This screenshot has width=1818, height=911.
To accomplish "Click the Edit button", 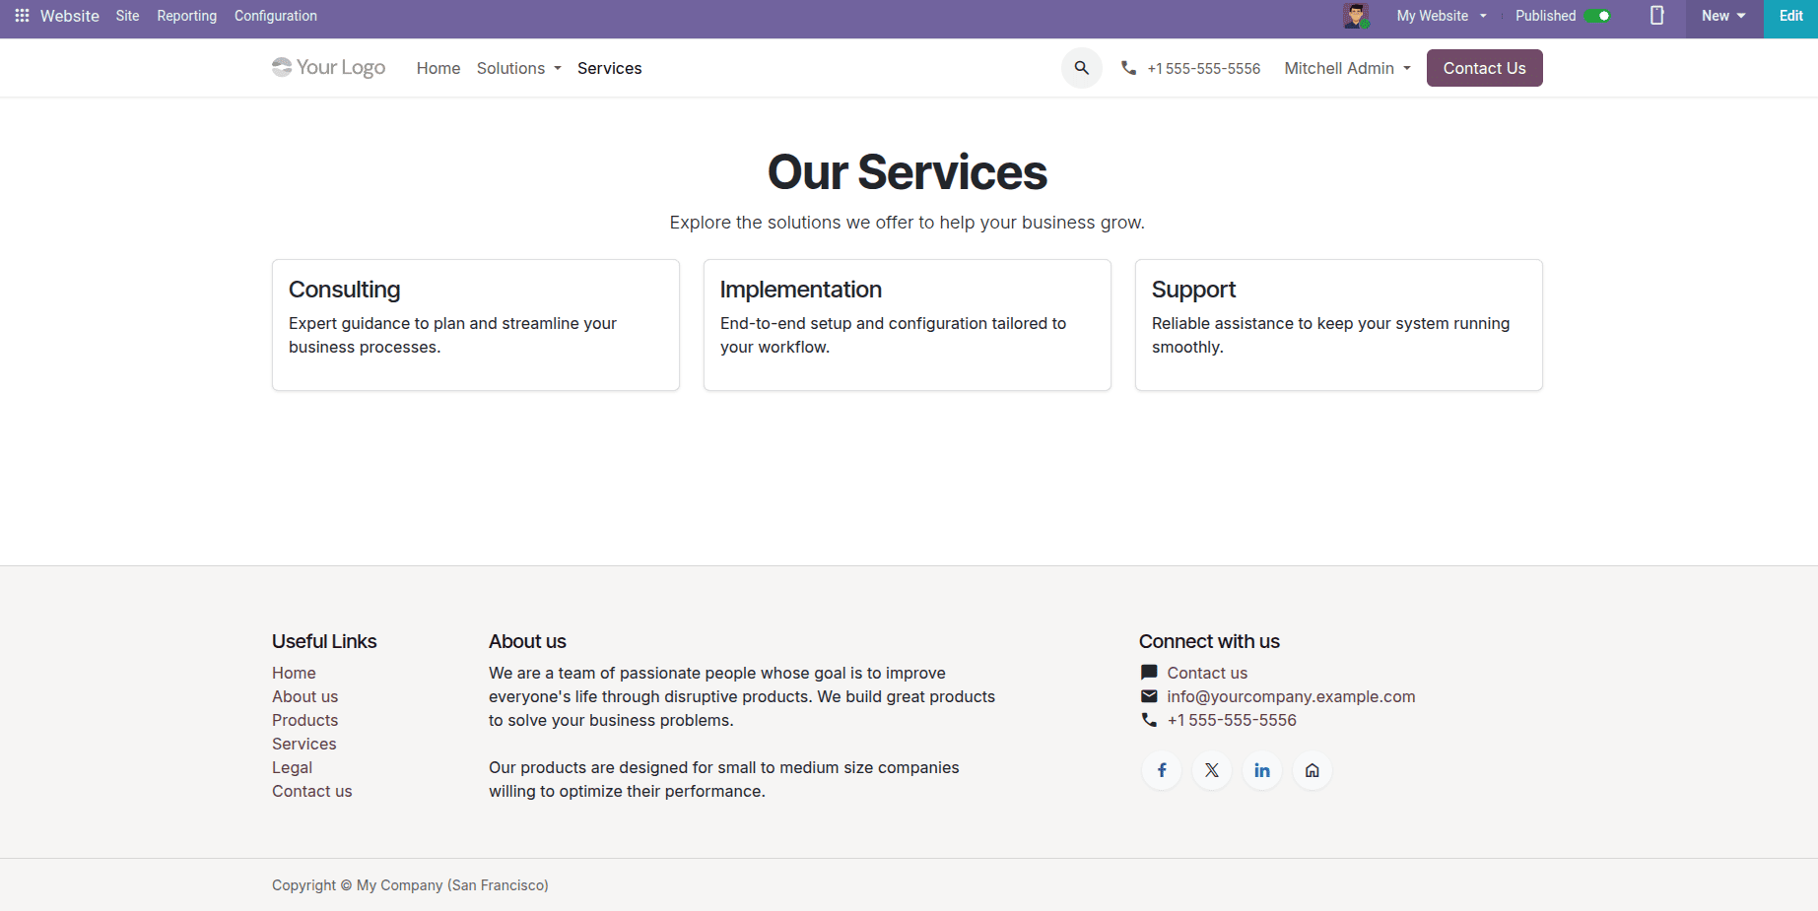I will (1790, 16).
